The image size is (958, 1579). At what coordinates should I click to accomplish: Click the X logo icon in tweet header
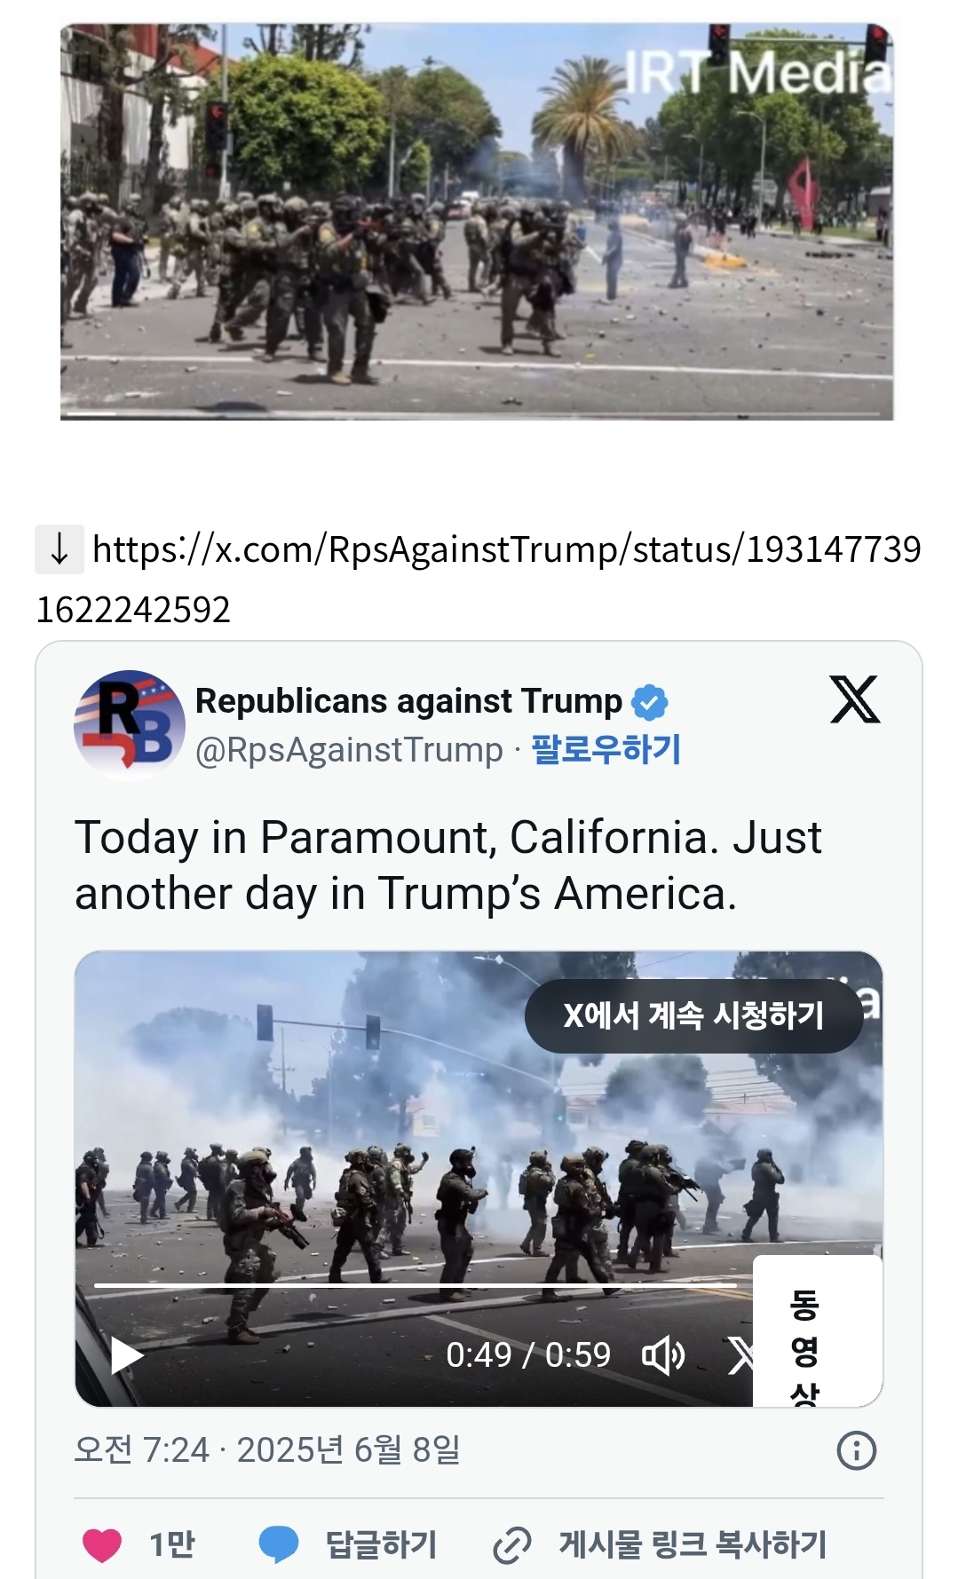[855, 699]
